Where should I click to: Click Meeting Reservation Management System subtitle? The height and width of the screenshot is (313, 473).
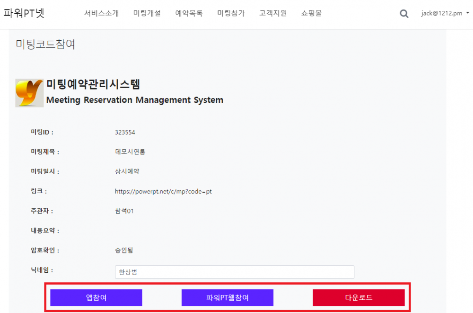point(134,100)
